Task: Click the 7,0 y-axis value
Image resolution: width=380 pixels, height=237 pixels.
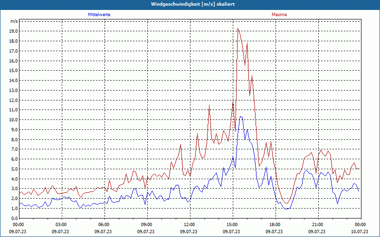Action: pyautogui.click(x=14, y=149)
